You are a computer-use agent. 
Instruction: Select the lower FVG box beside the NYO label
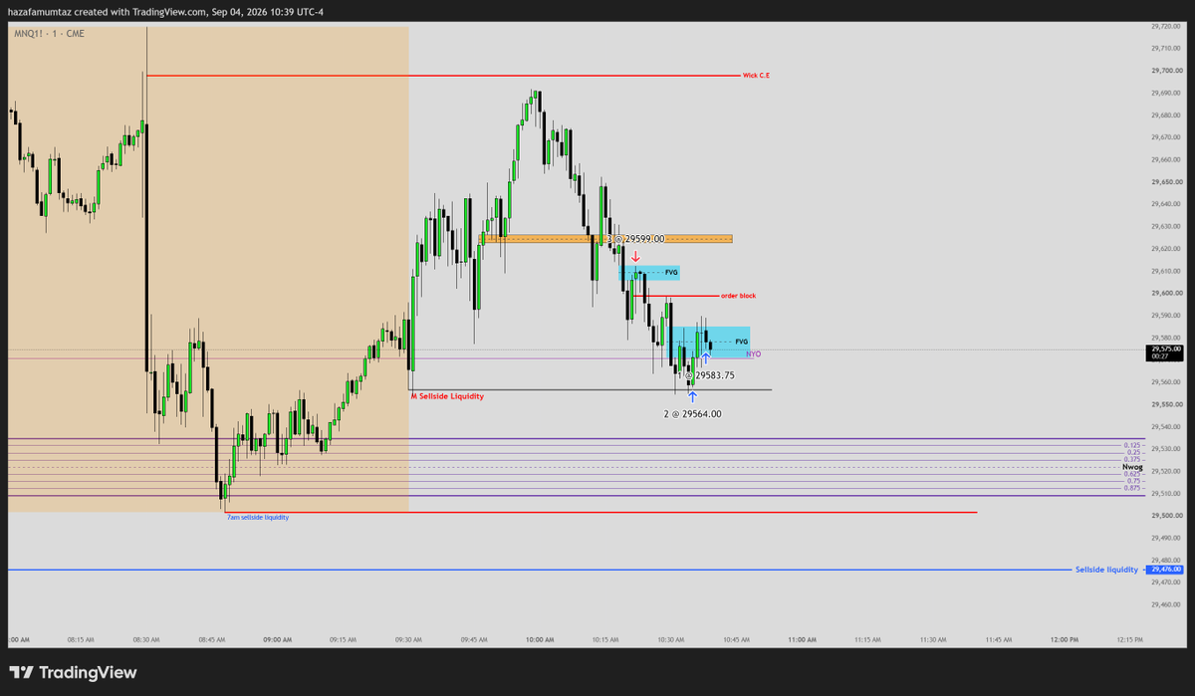coord(710,342)
